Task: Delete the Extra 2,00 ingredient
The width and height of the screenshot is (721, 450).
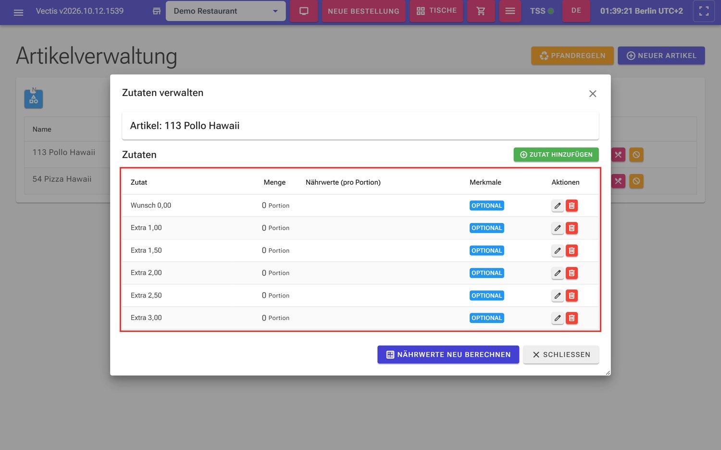Action: (x=572, y=273)
